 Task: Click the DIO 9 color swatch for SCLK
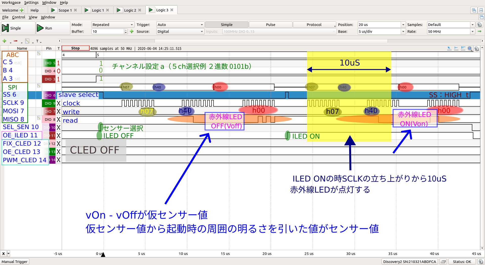49,103
